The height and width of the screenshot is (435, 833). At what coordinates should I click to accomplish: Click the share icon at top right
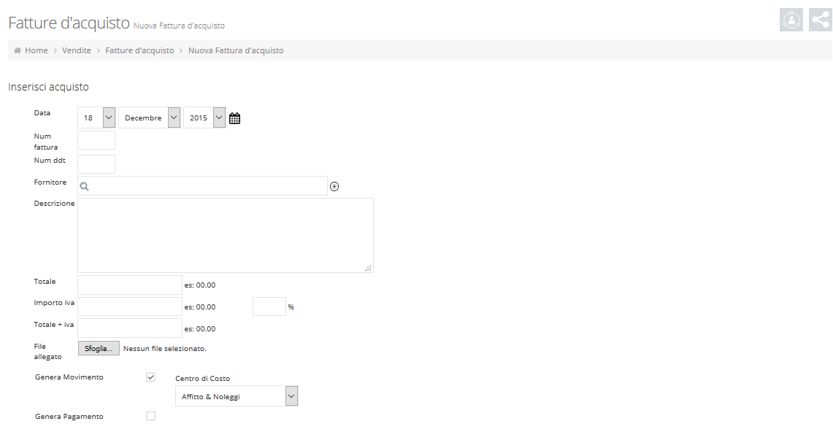click(x=821, y=20)
